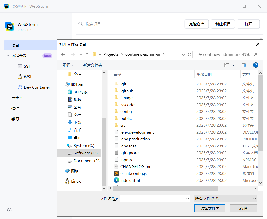
Task: Open the file dialog help icon
Action: pos(256,65)
